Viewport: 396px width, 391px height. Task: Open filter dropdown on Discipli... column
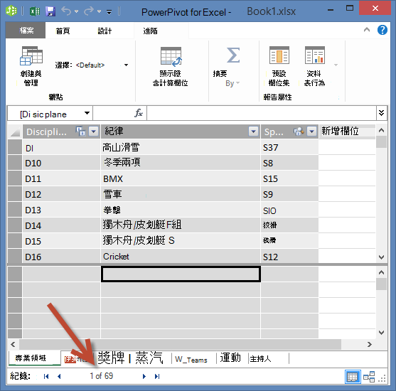pos(94,132)
